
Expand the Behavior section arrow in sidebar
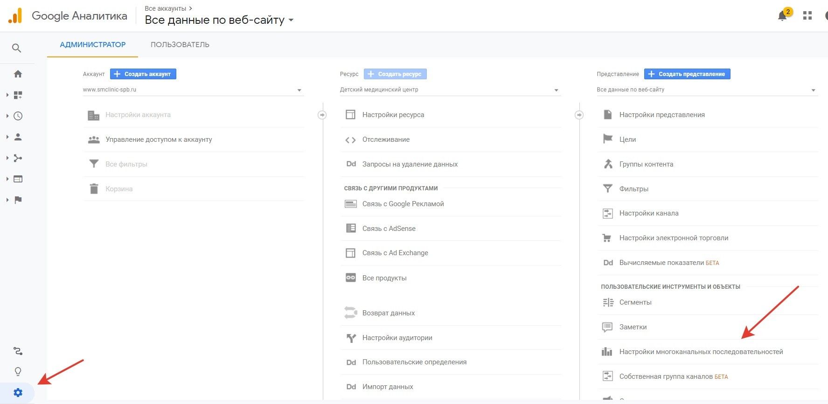point(7,179)
